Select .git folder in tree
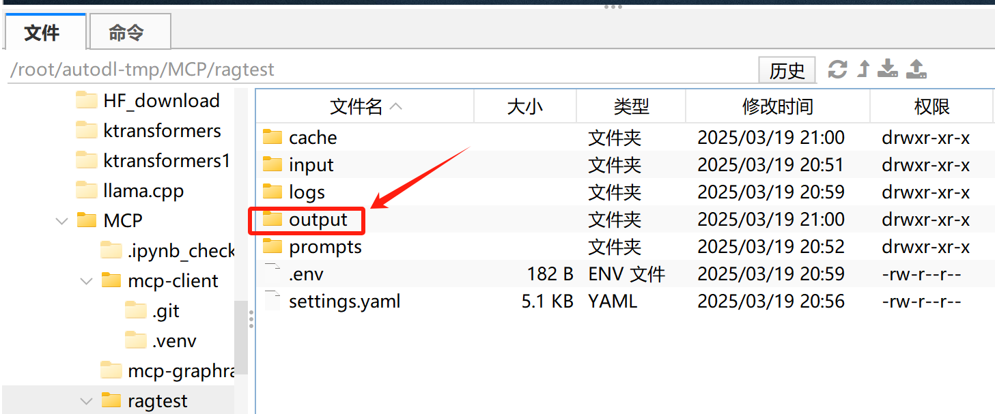The width and height of the screenshot is (995, 414). point(166,311)
